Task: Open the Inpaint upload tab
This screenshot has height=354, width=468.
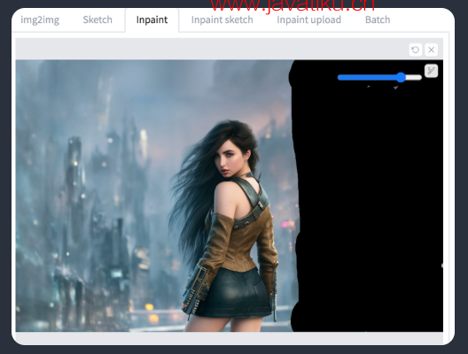Action: (309, 20)
